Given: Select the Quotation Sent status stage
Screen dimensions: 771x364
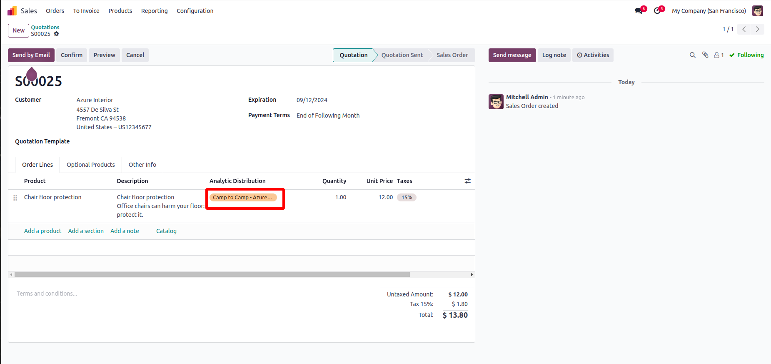Looking at the screenshot, I should (402, 55).
